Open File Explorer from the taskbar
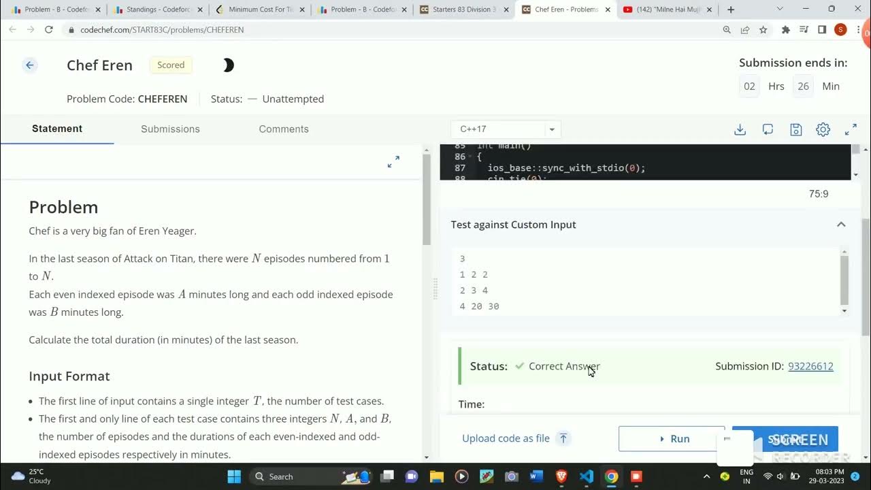Screen dimensions: 871x490 [x=436, y=476]
